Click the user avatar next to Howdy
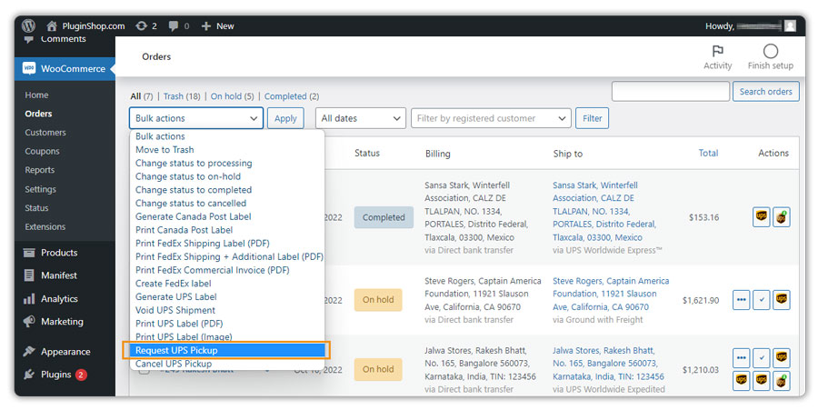This screenshot has height=410, width=818. pos(790,25)
